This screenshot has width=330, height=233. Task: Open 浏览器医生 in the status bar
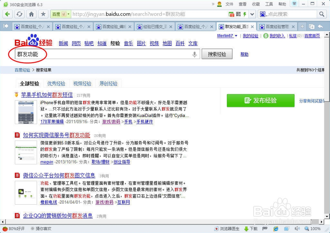[x=227, y=229]
